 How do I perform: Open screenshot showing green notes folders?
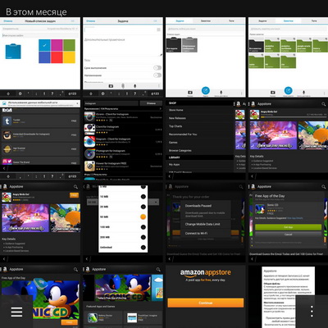[288, 57]
